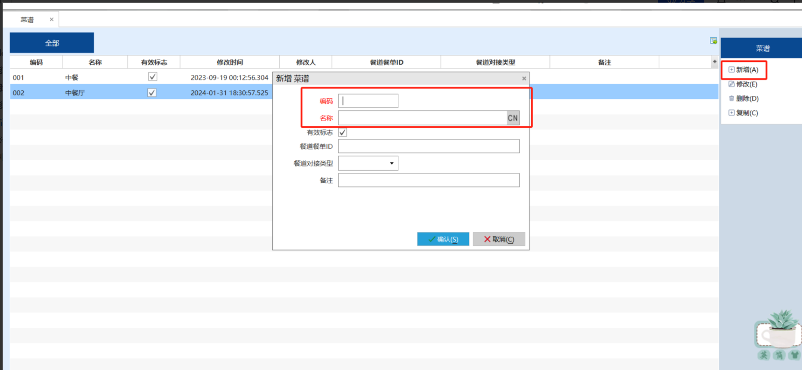Screen dimensions: 802x370
Task: Close the 菜谱 tab
Action: (52, 20)
